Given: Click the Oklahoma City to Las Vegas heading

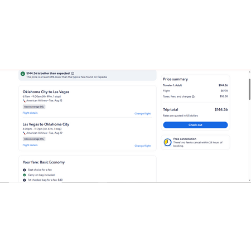Looking at the screenshot, I should tap(46, 92).
